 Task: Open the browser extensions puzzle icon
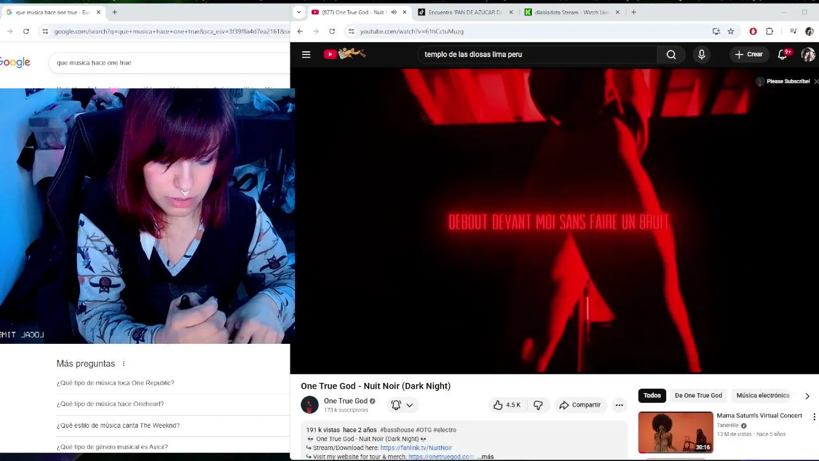point(770,31)
